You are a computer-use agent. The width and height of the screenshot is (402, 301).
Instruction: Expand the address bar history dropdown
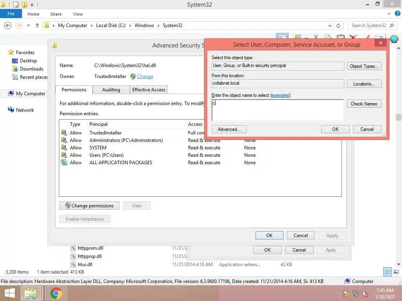click(330, 25)
